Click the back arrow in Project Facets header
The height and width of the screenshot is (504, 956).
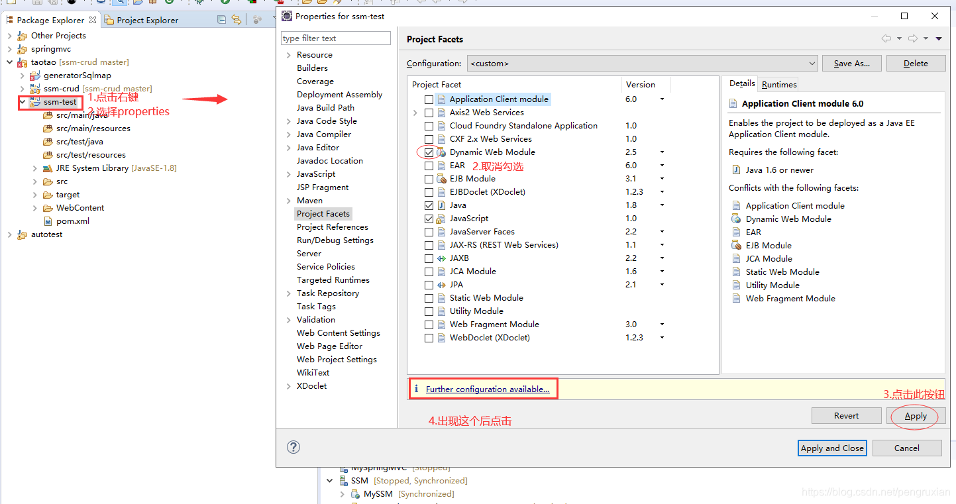pos(886,38)
